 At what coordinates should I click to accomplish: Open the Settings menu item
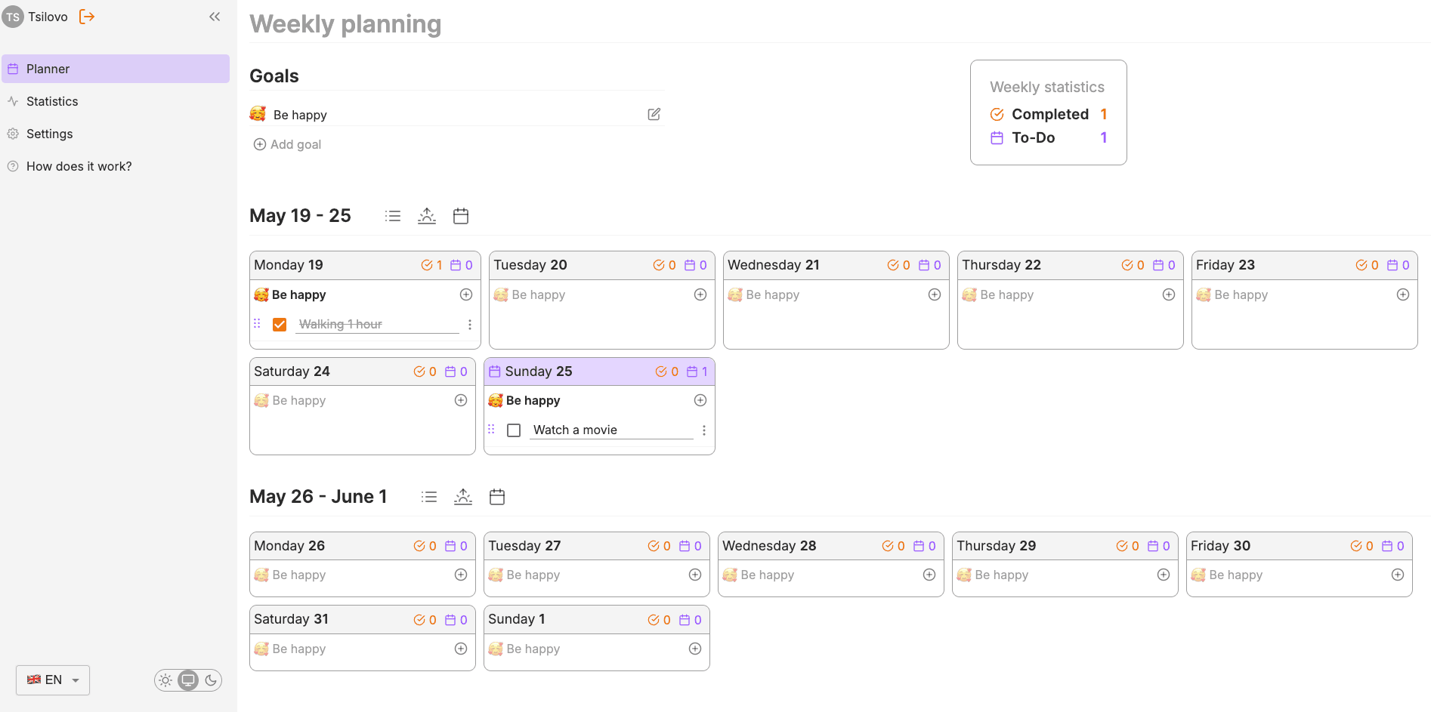(x=116, y=134)
